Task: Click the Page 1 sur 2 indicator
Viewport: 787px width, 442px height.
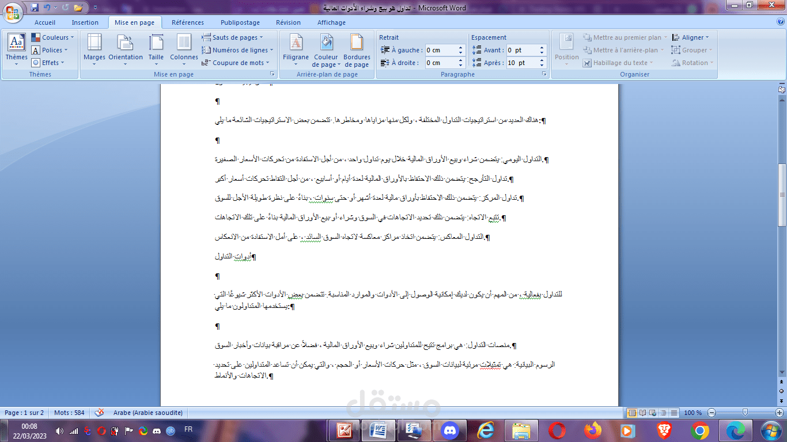Action: [x=24, y=413]
